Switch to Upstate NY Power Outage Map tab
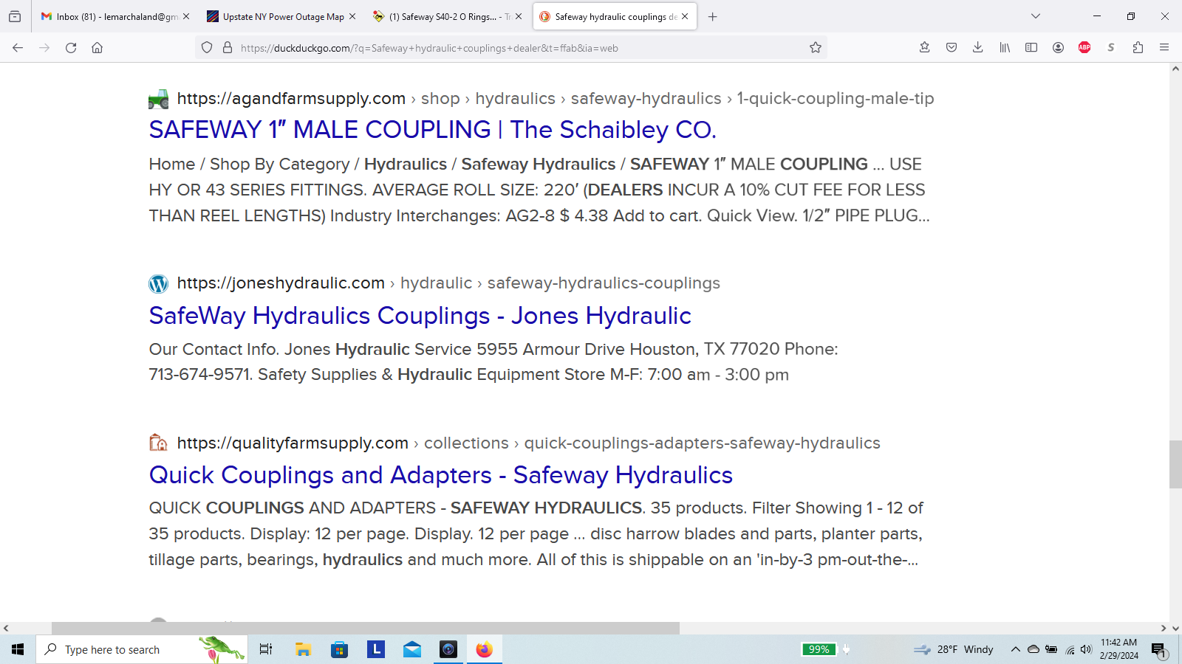The height and width of the screenshot is (664, 1182). (281, 16)
